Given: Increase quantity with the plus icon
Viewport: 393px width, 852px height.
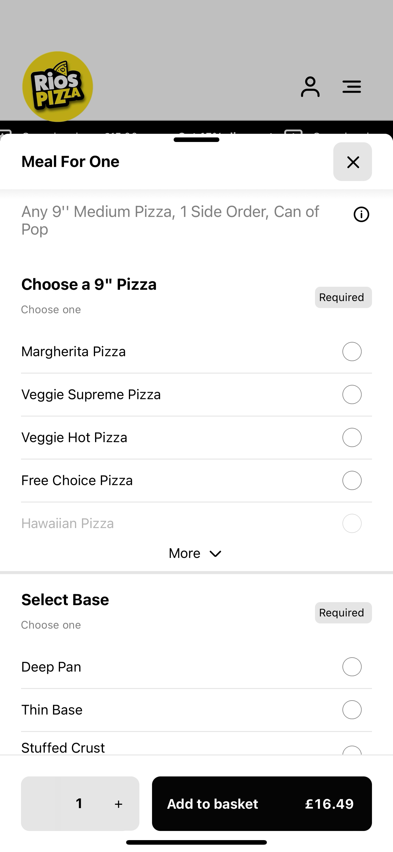Looking at the screenshot, I should [x=119, y=804].
